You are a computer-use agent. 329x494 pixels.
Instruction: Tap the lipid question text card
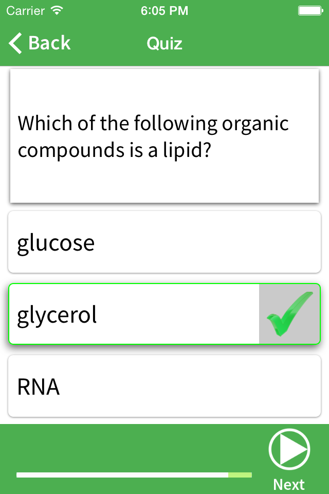point(164,136)
